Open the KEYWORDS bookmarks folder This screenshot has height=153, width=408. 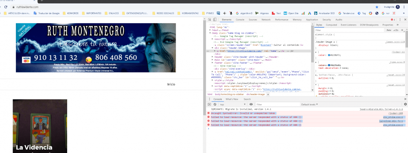coord(70,13)
